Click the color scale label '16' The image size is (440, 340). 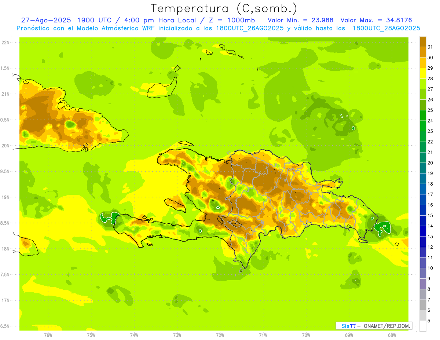point(430,205)
